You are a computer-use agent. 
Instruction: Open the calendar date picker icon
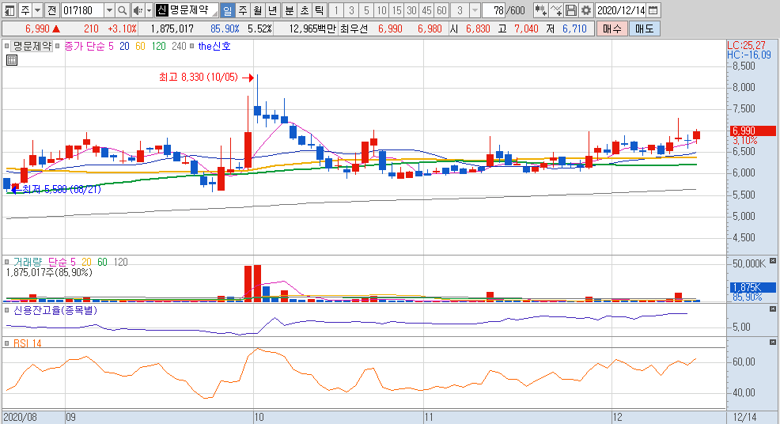653,10
